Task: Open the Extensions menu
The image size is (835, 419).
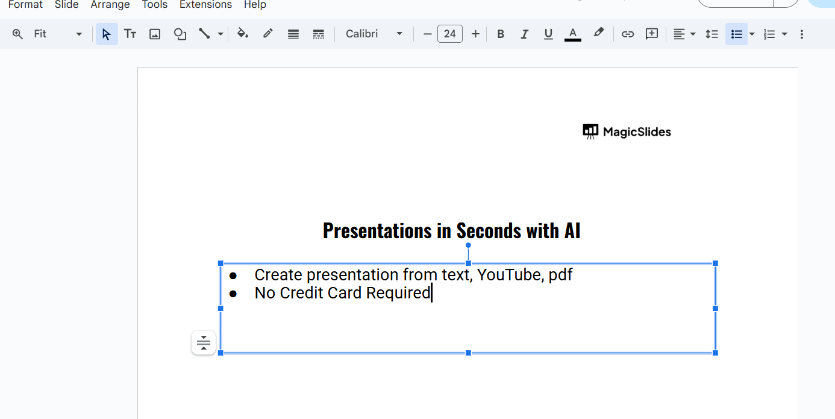Action: pos(205,5)
